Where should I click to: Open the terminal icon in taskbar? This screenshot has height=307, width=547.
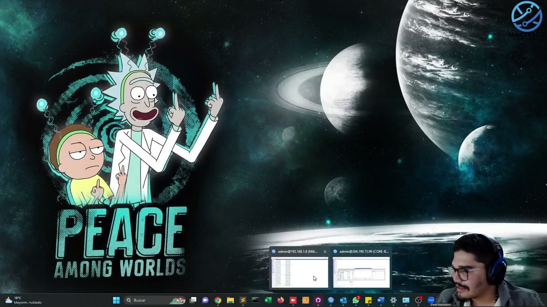click(255, 300)
